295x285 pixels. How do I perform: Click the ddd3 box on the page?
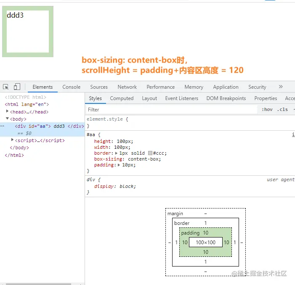[28, 32]
